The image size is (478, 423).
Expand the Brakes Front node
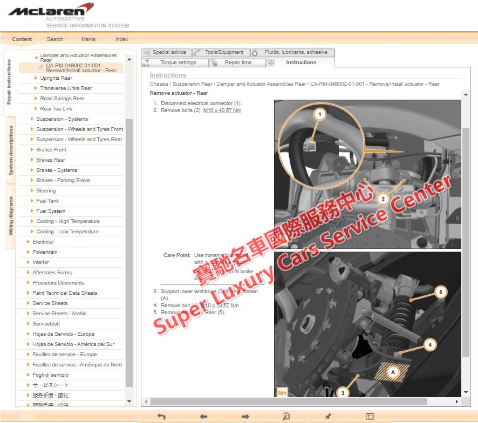tap(32, 149)
